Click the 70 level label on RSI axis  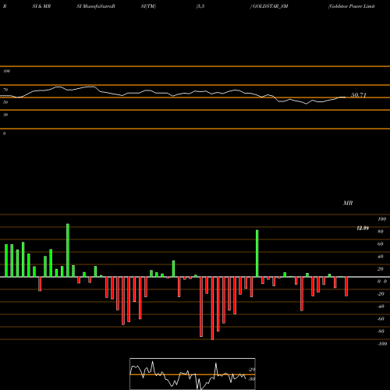click(x=5, y=90)
